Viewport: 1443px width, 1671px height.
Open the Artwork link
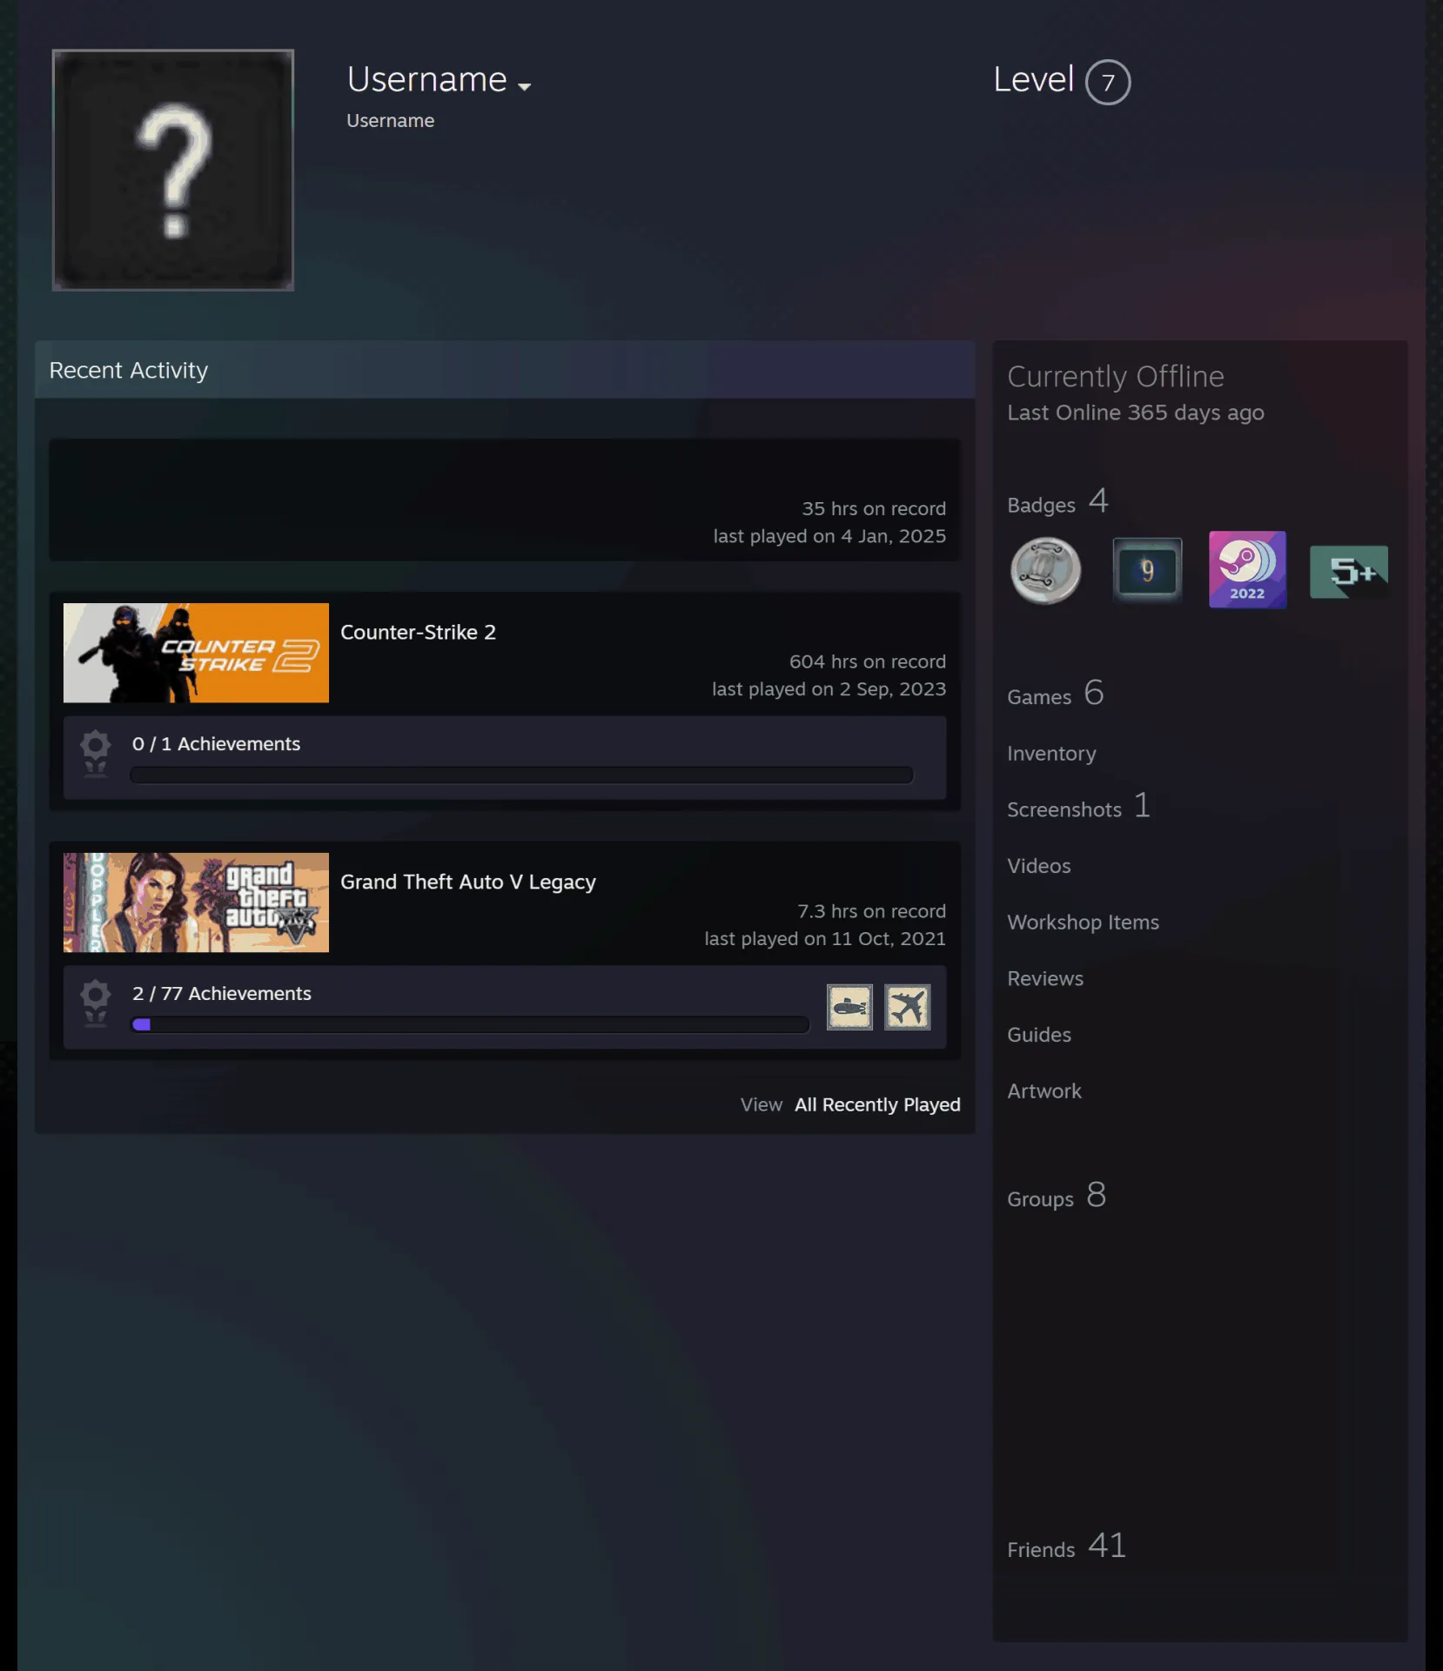(x=1044, y=1091)
